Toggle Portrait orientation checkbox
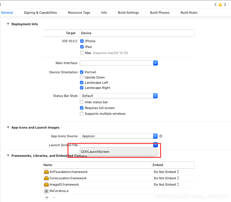This screenshot has width=231, height=202. point(82,72)
